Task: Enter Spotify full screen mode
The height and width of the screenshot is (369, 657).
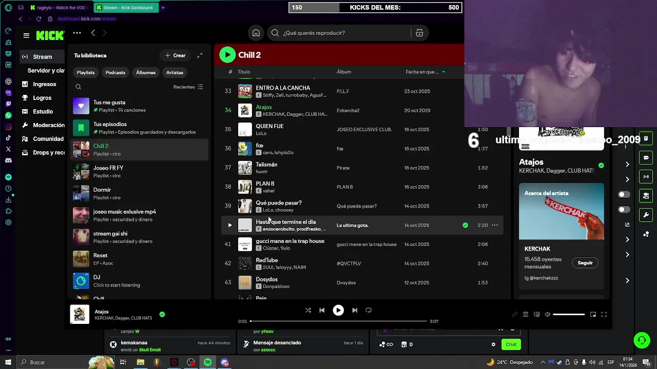Action: pyautogui.click(x=604, y=315)
